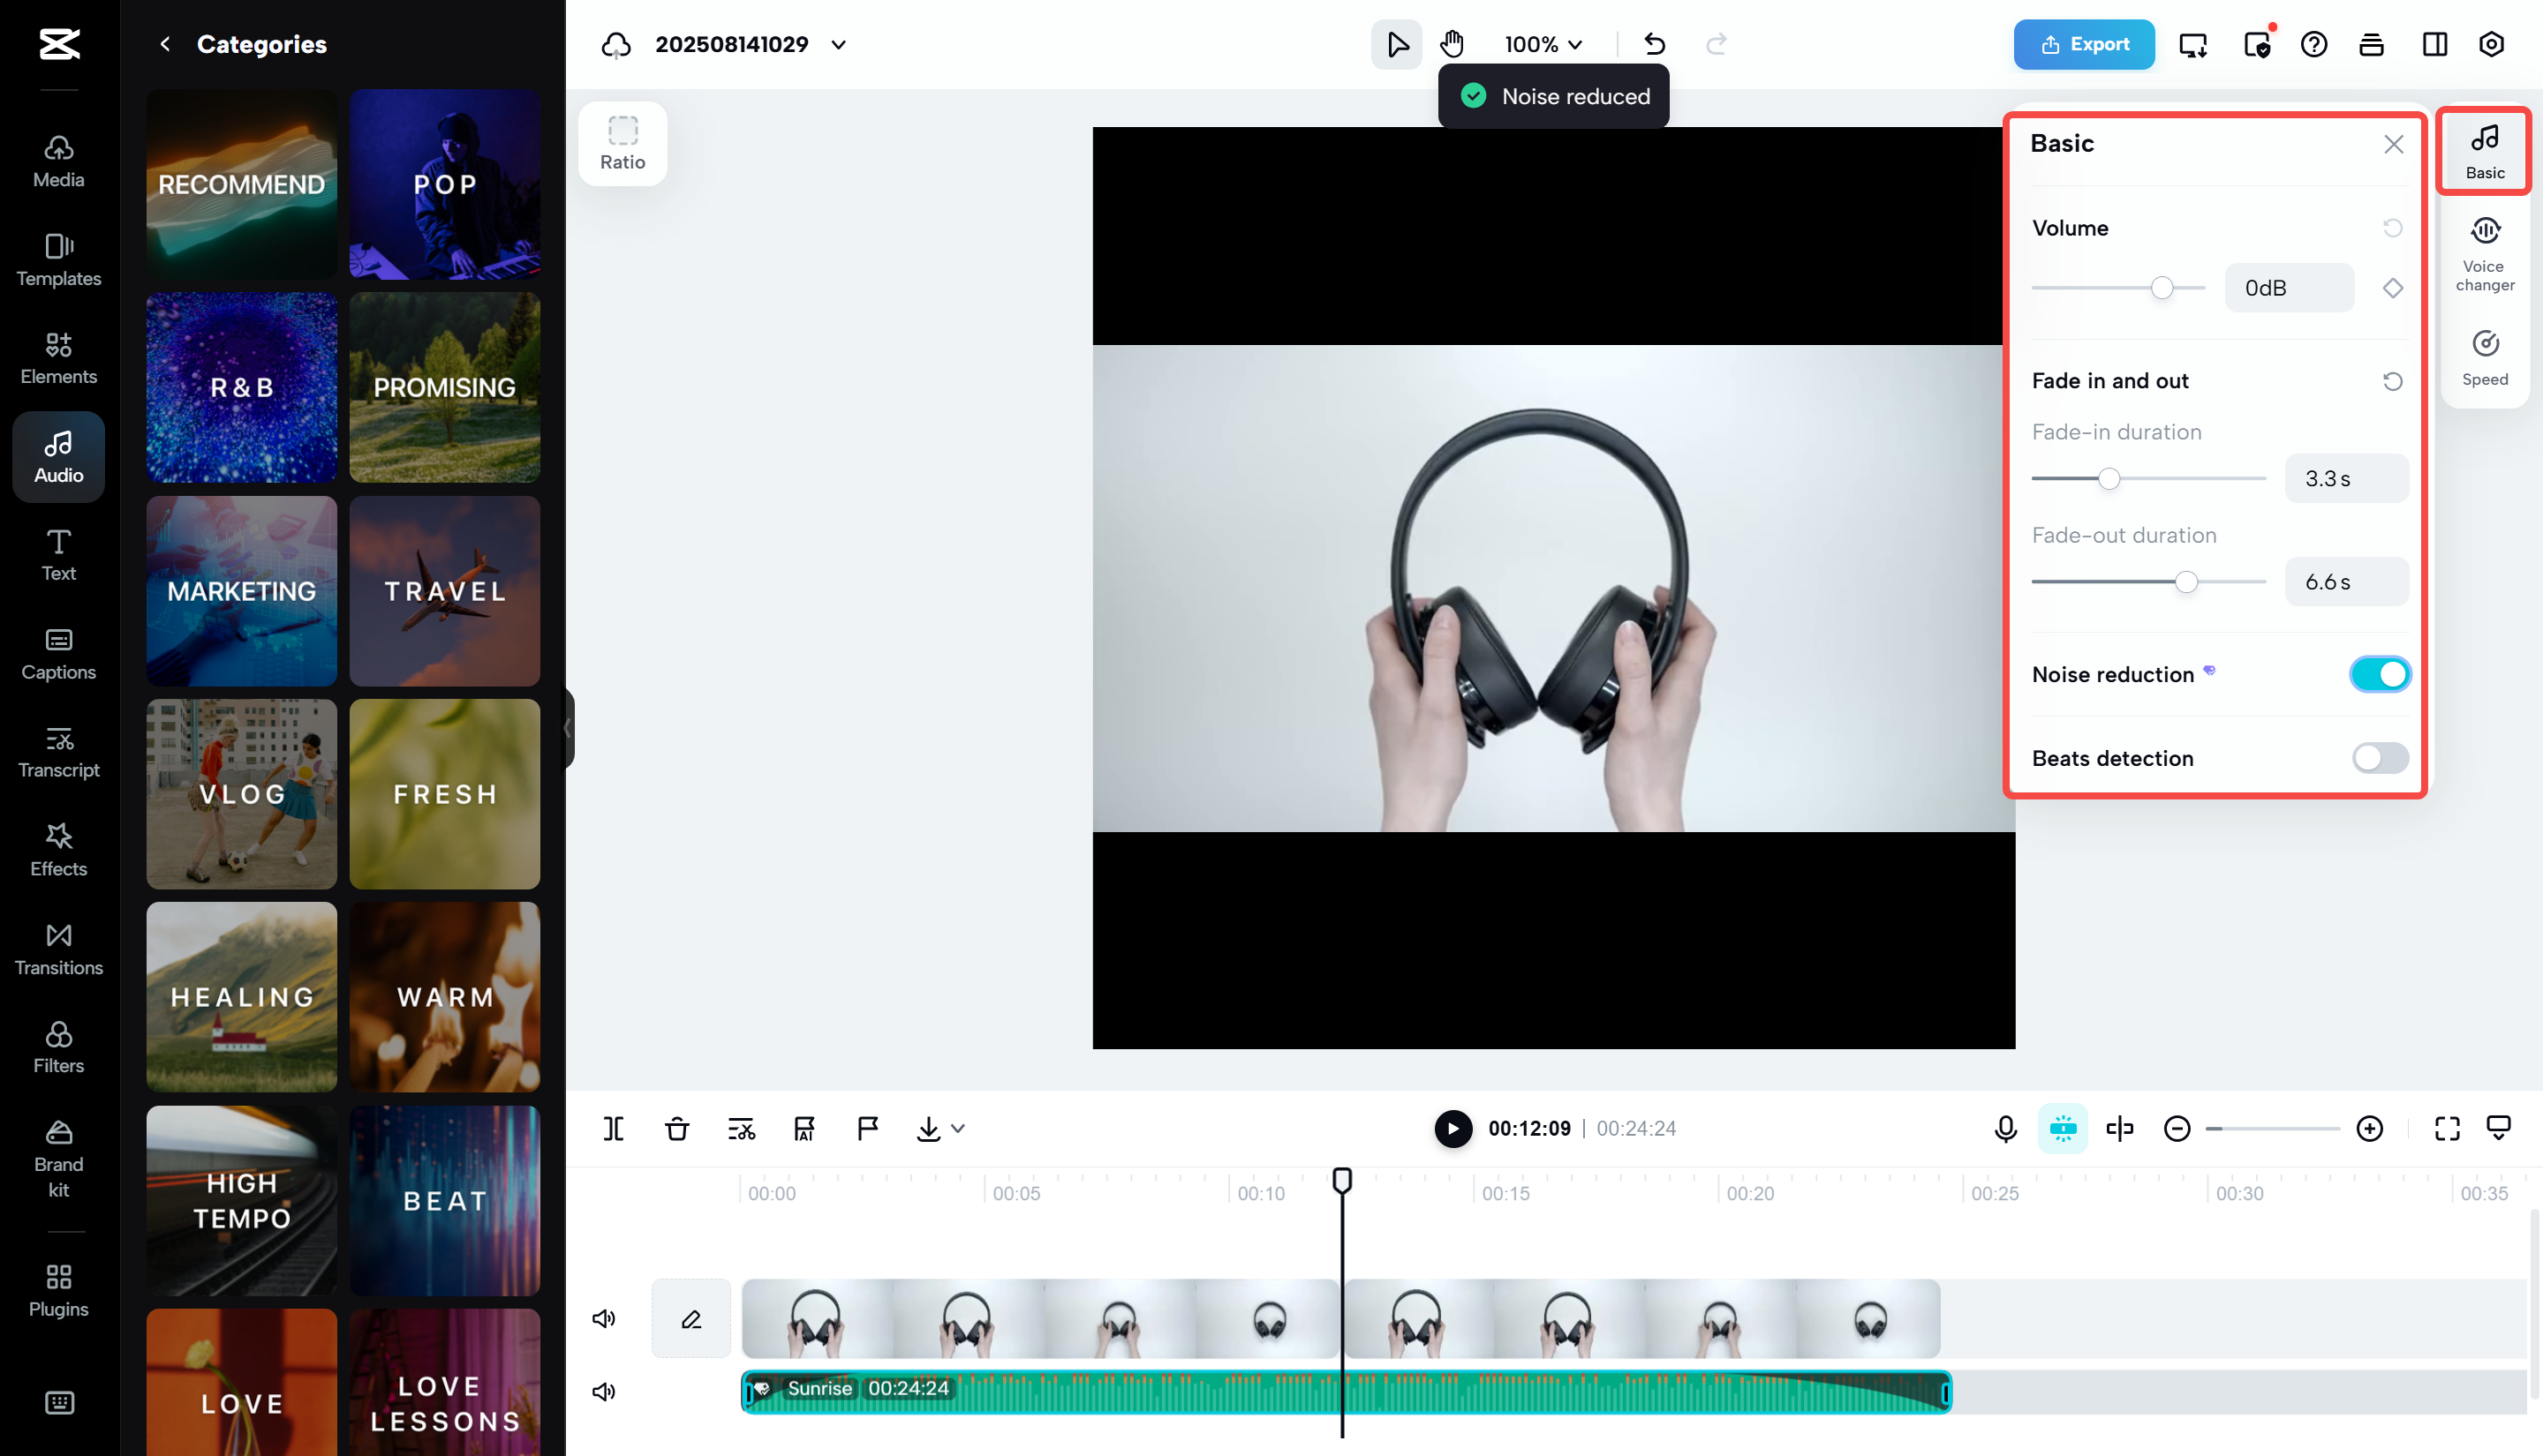Switch to the Captions sidebar tab
This screenshot has width=2543, height=1456.
(58, 653)
